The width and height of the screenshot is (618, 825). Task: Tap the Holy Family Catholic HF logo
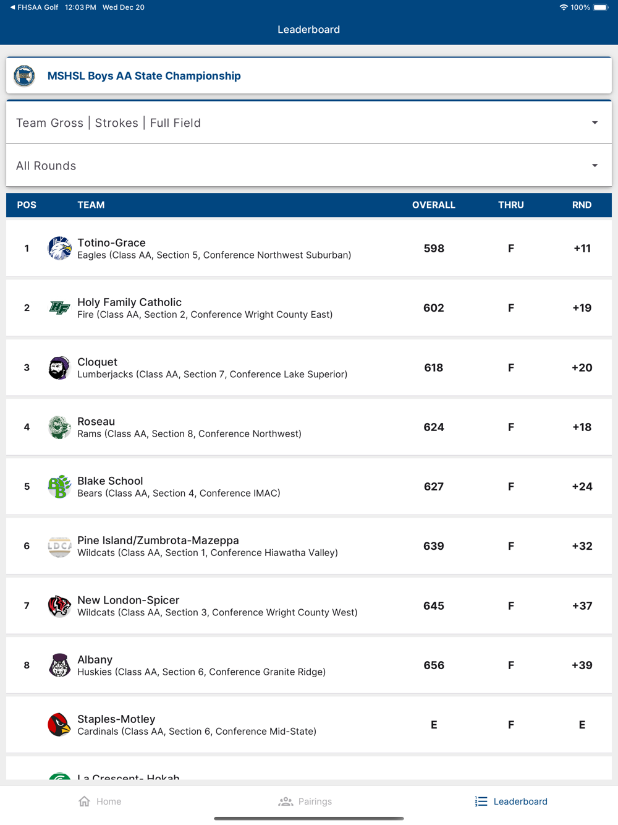(59, 308)
